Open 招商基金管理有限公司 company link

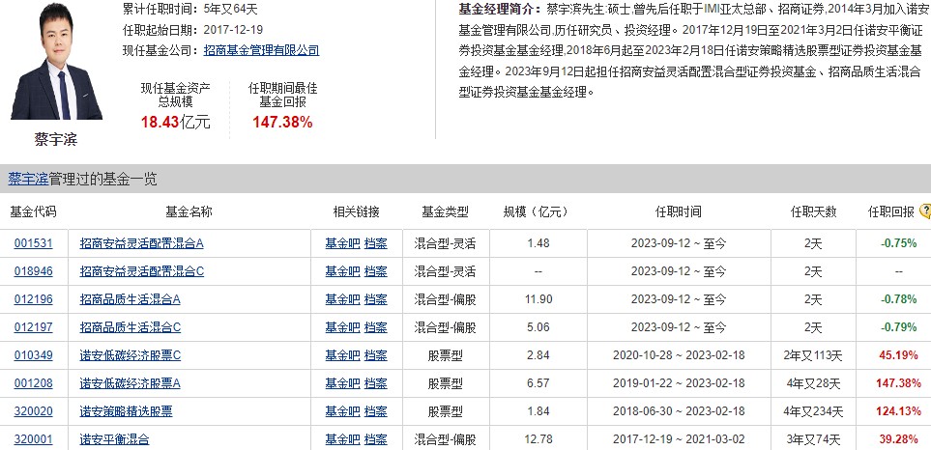261,50
